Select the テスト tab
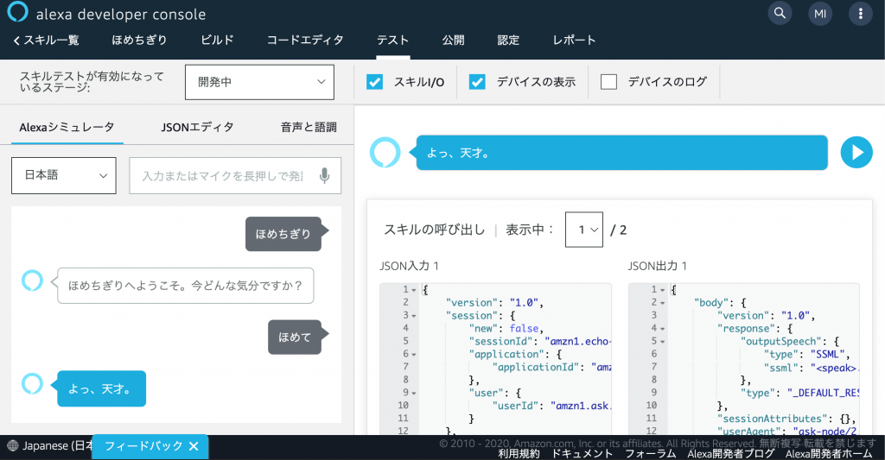The image size is (885, 460). tap(393, 40)
